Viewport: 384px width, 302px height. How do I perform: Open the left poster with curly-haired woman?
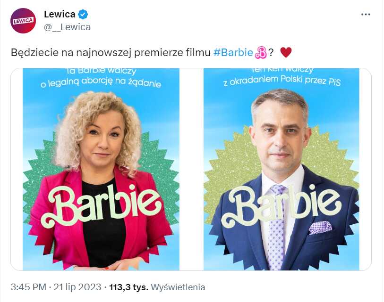click(101, 169)
